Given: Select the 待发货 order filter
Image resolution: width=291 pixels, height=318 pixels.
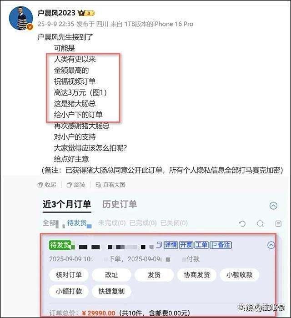Looking at the screenshot, I should tap(77, 223).
